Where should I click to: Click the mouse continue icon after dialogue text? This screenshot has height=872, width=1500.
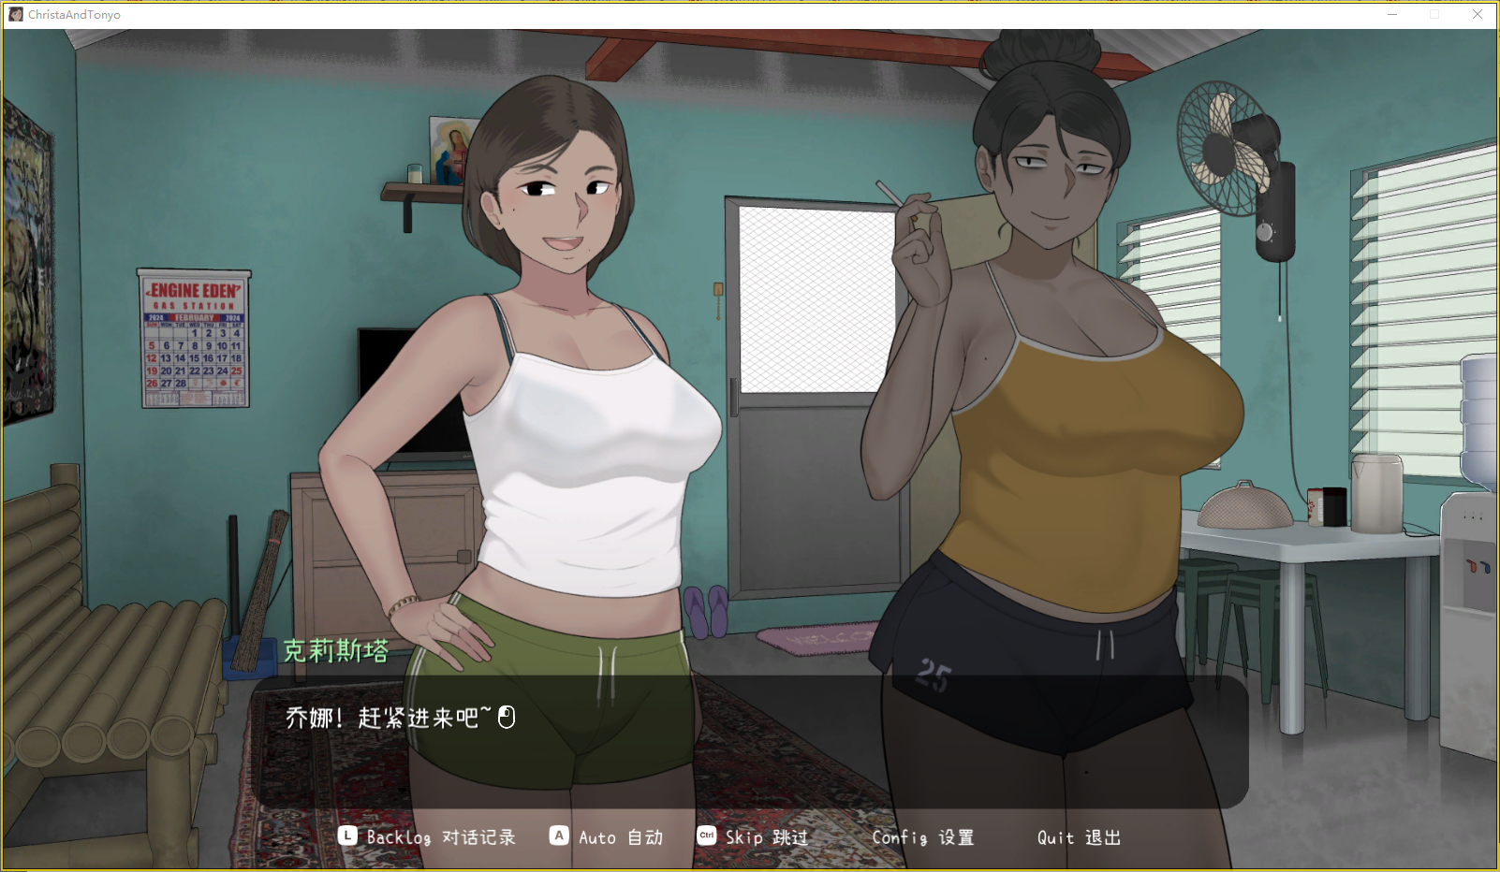coord(507,718)
